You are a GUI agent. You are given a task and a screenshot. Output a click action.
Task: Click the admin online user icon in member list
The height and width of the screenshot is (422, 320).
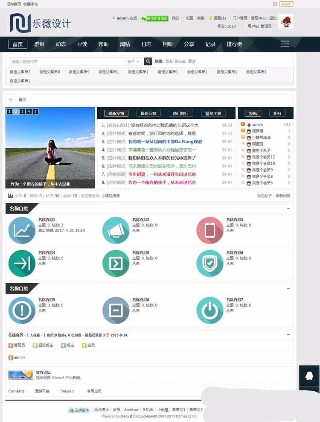(x=11, y=358)
